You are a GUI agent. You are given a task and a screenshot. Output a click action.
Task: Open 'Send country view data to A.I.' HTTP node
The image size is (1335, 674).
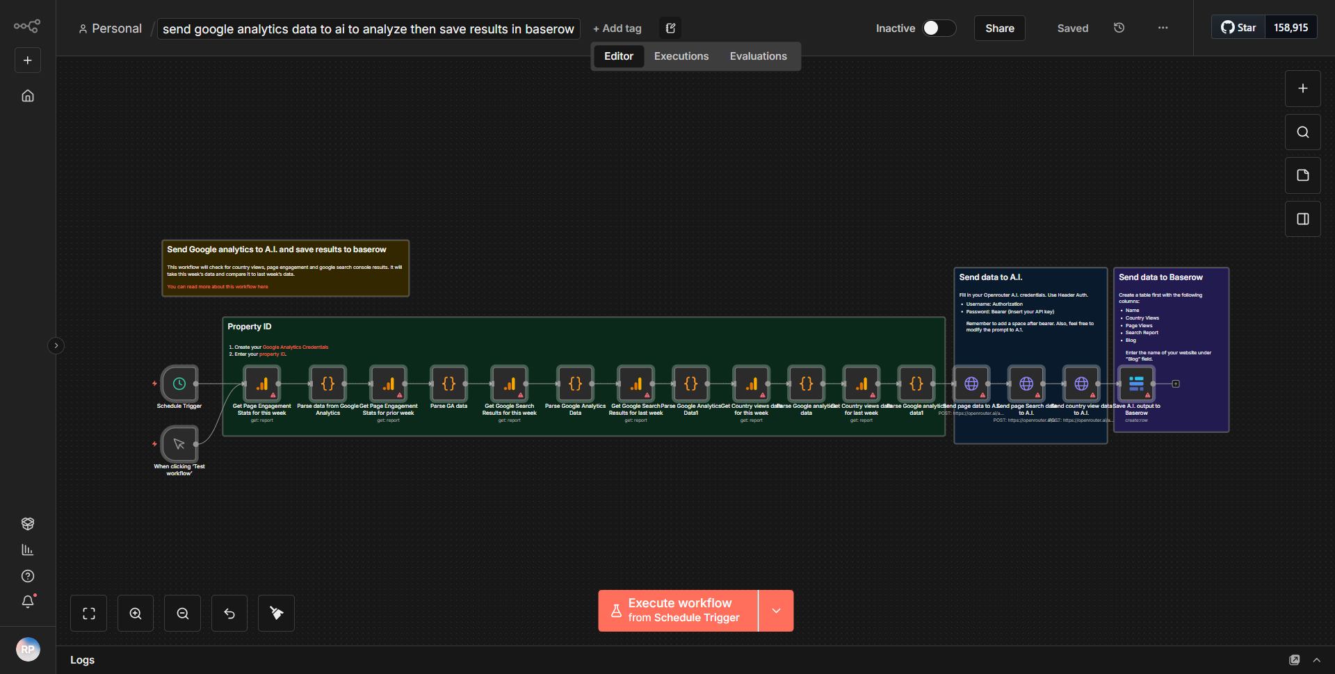[x=1081, y=384]
